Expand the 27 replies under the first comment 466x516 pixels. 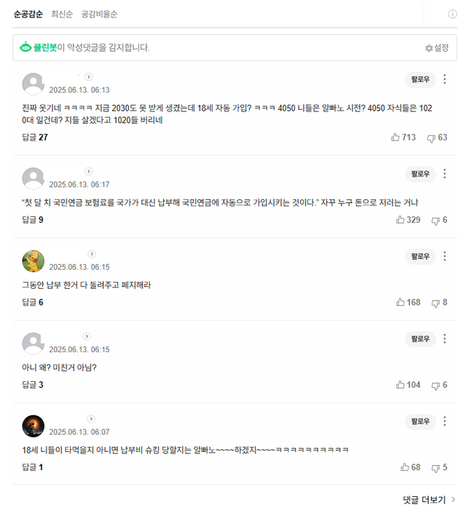[35, 138]
